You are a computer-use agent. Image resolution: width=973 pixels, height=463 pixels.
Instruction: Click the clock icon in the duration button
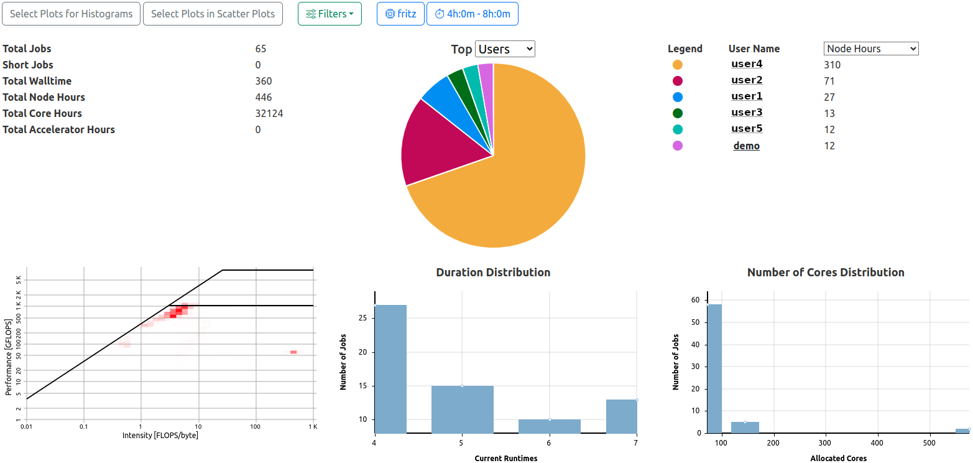(440, 13)
